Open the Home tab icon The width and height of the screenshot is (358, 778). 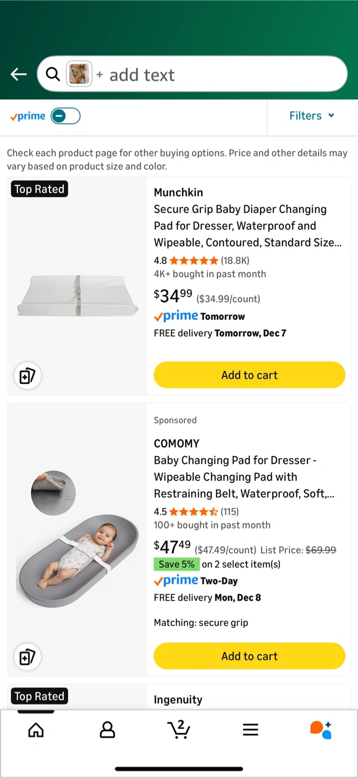click(x=36, y=730)
